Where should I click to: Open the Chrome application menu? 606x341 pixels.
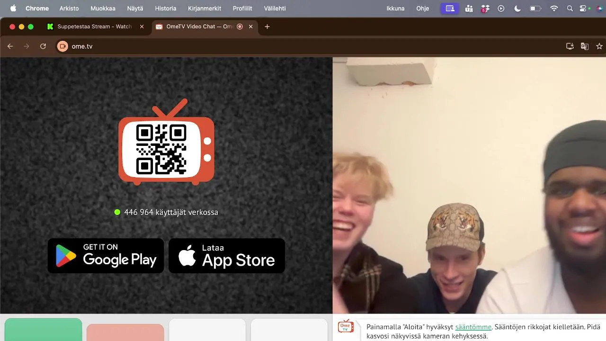[37, 9]
